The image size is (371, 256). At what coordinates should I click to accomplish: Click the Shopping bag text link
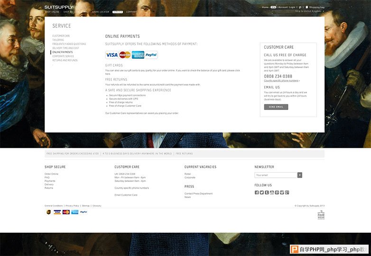(x=316, y=7)
